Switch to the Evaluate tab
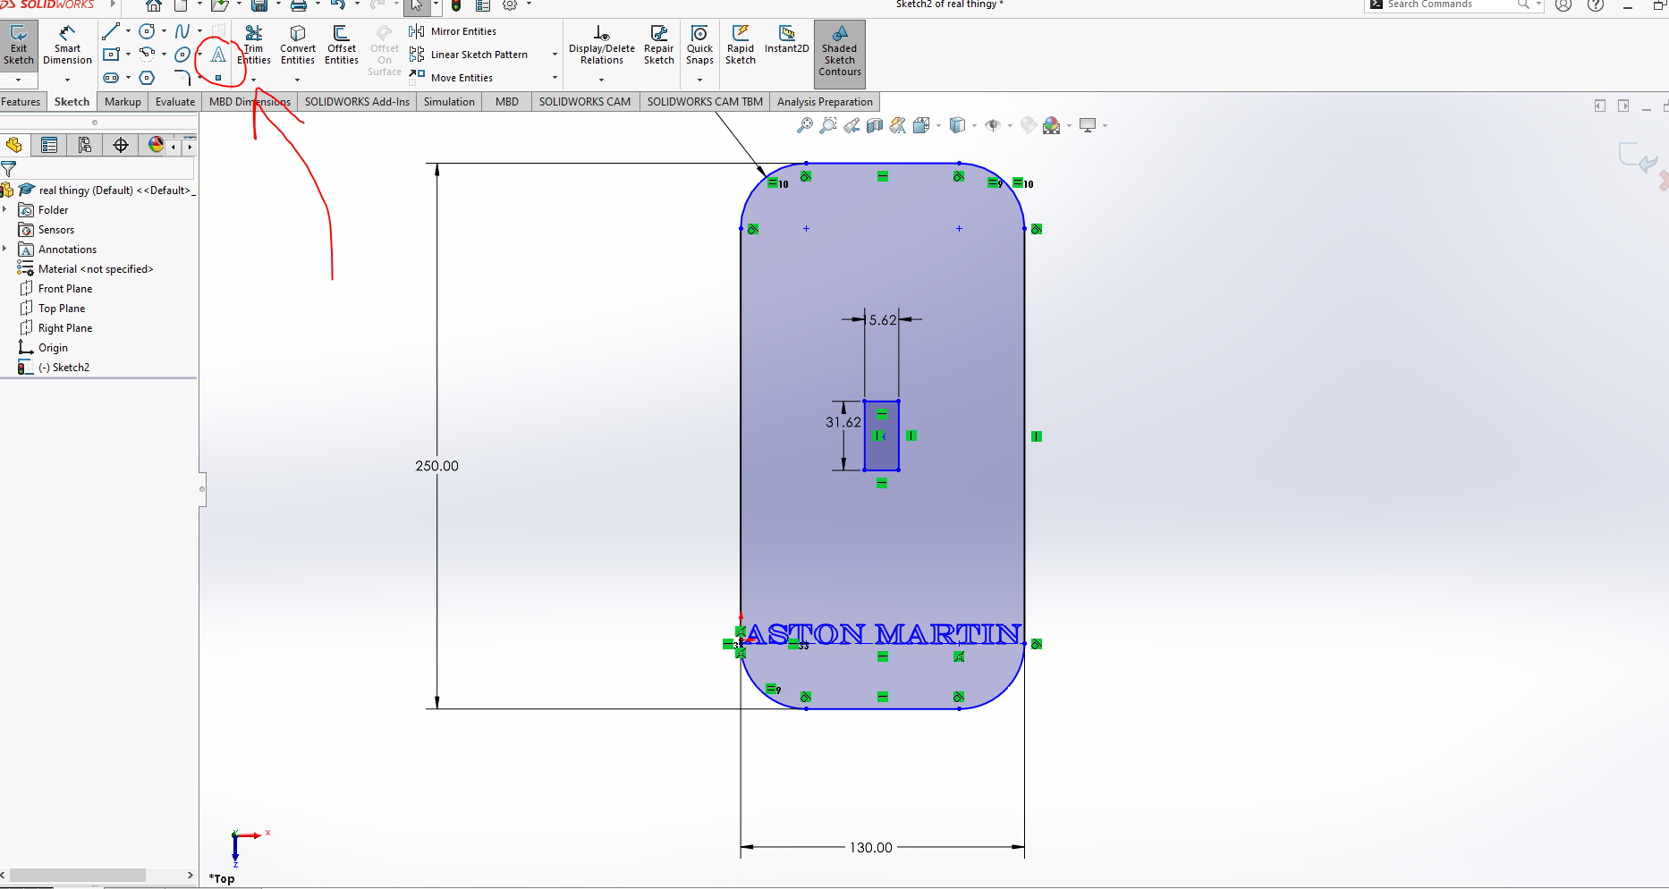This screenshot has width=1669, height=889. click(x=175, y=102)
